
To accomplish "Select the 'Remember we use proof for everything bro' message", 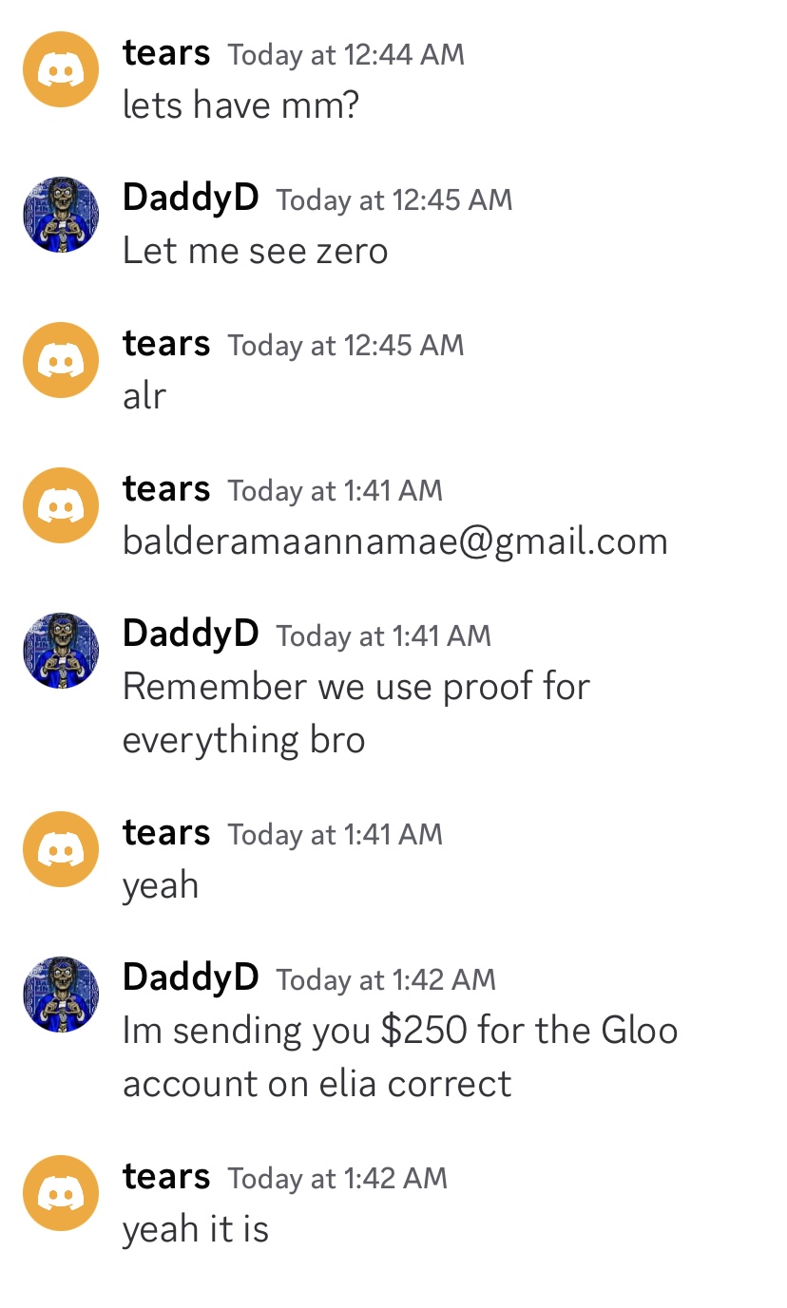I will (x=356, y=712).
